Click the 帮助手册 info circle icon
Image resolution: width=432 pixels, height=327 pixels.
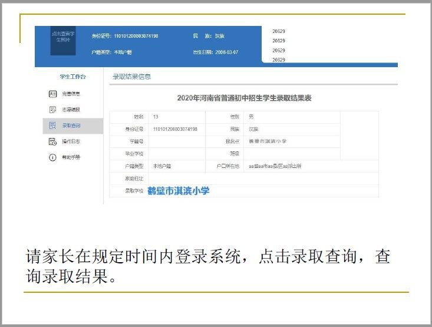pos(52,157)
